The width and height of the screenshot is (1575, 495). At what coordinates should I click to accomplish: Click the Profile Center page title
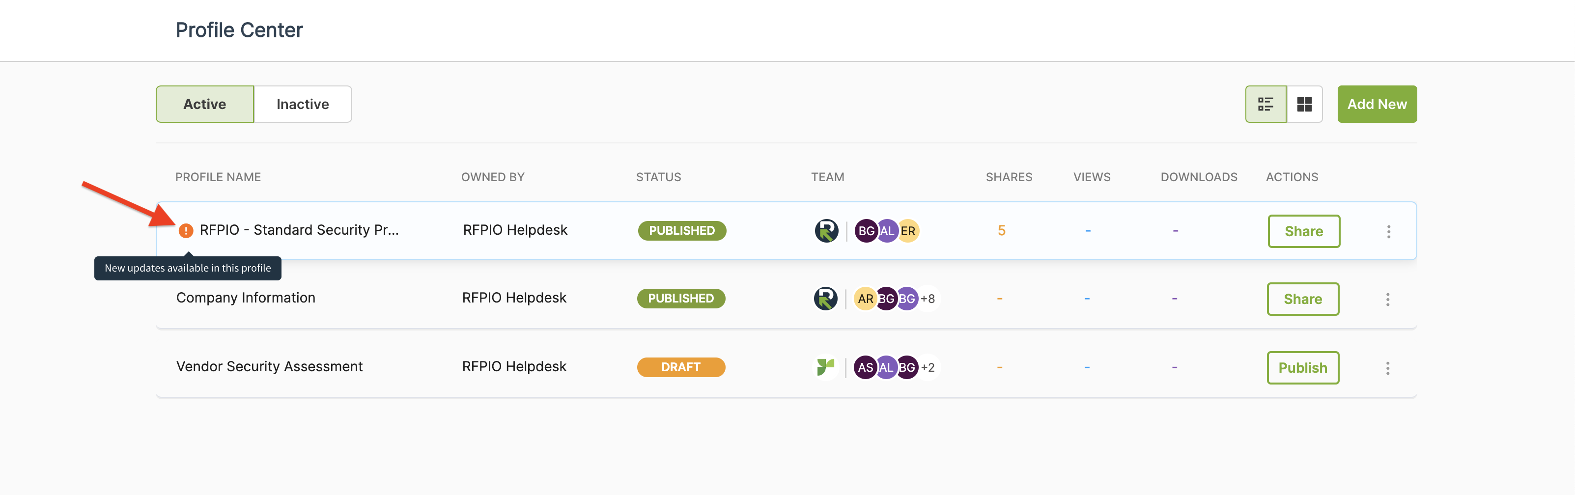point(239,30)
